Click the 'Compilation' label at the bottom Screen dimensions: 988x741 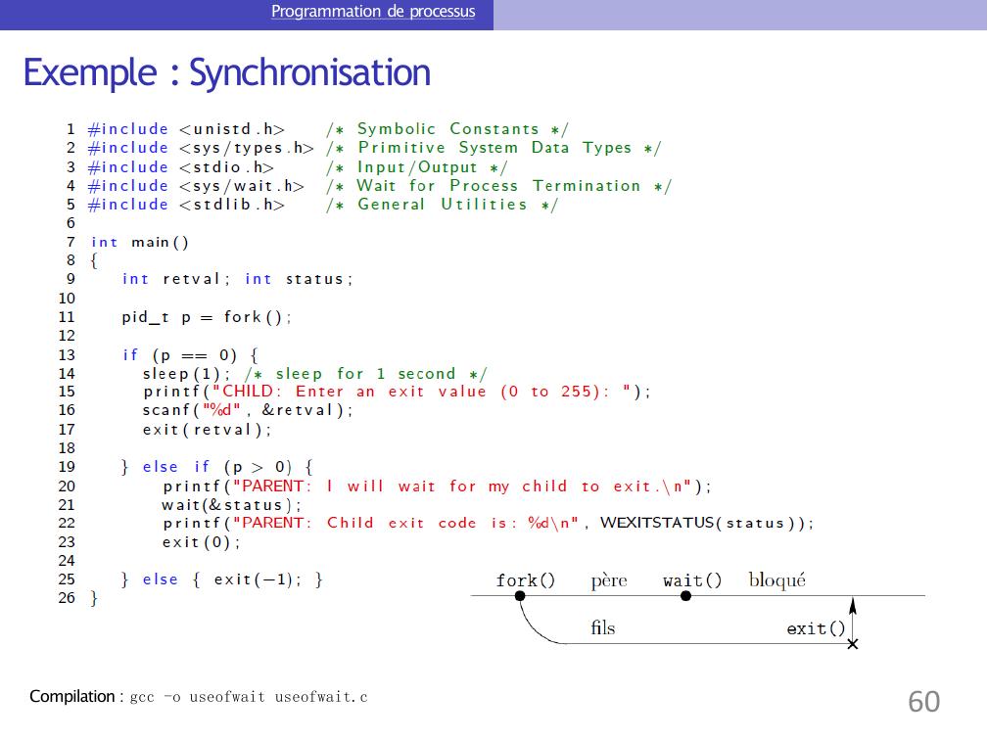point(71,697)
